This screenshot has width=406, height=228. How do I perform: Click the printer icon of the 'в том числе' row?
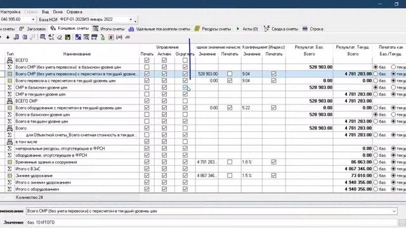pyautogui.click(x=10, y=142)
